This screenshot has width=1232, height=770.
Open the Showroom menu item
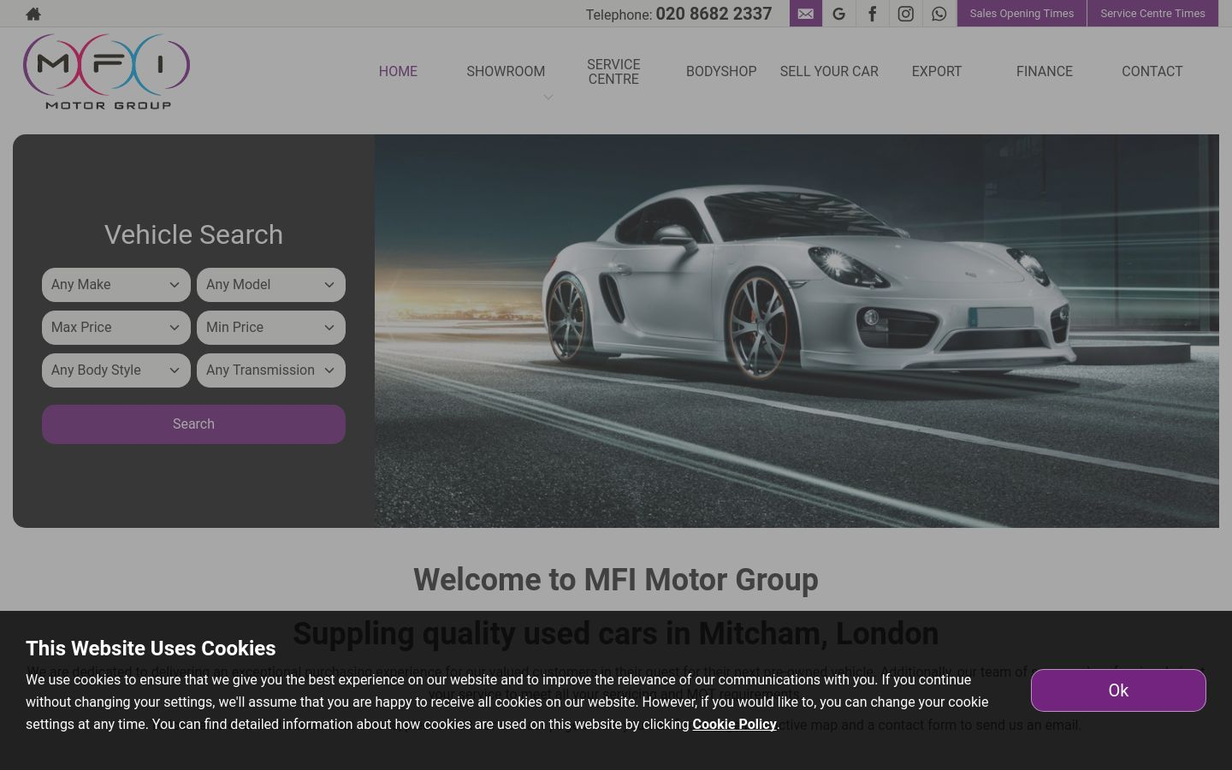[x=506, y=72]
